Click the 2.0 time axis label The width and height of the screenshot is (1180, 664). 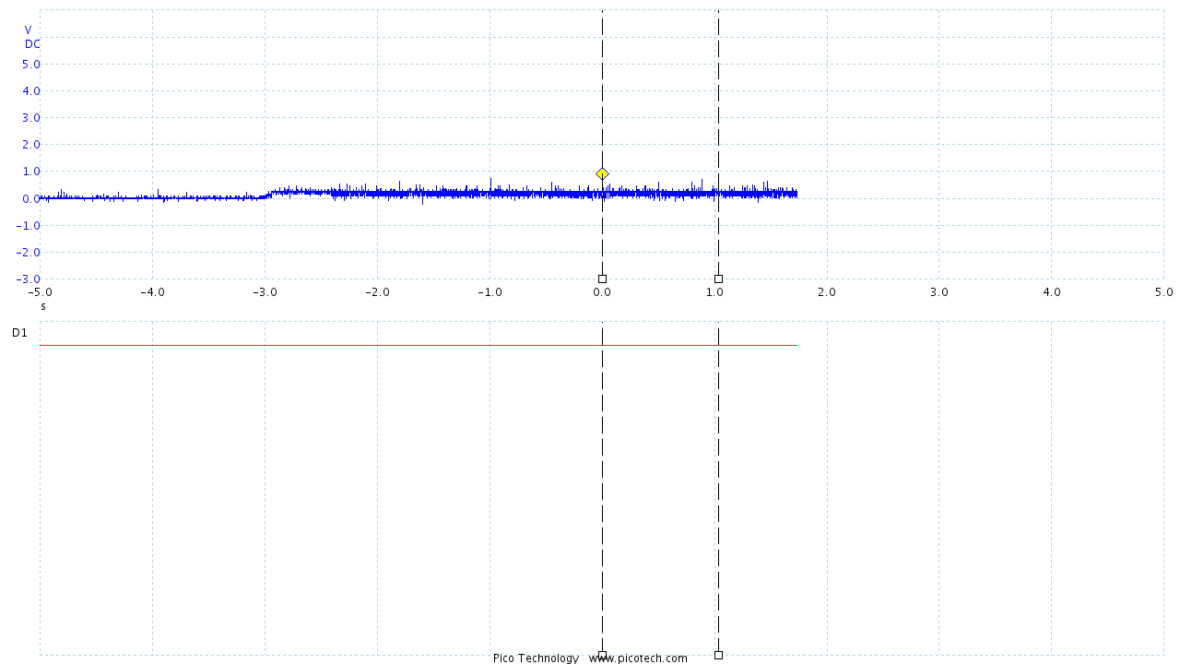[x=826, y=291]
